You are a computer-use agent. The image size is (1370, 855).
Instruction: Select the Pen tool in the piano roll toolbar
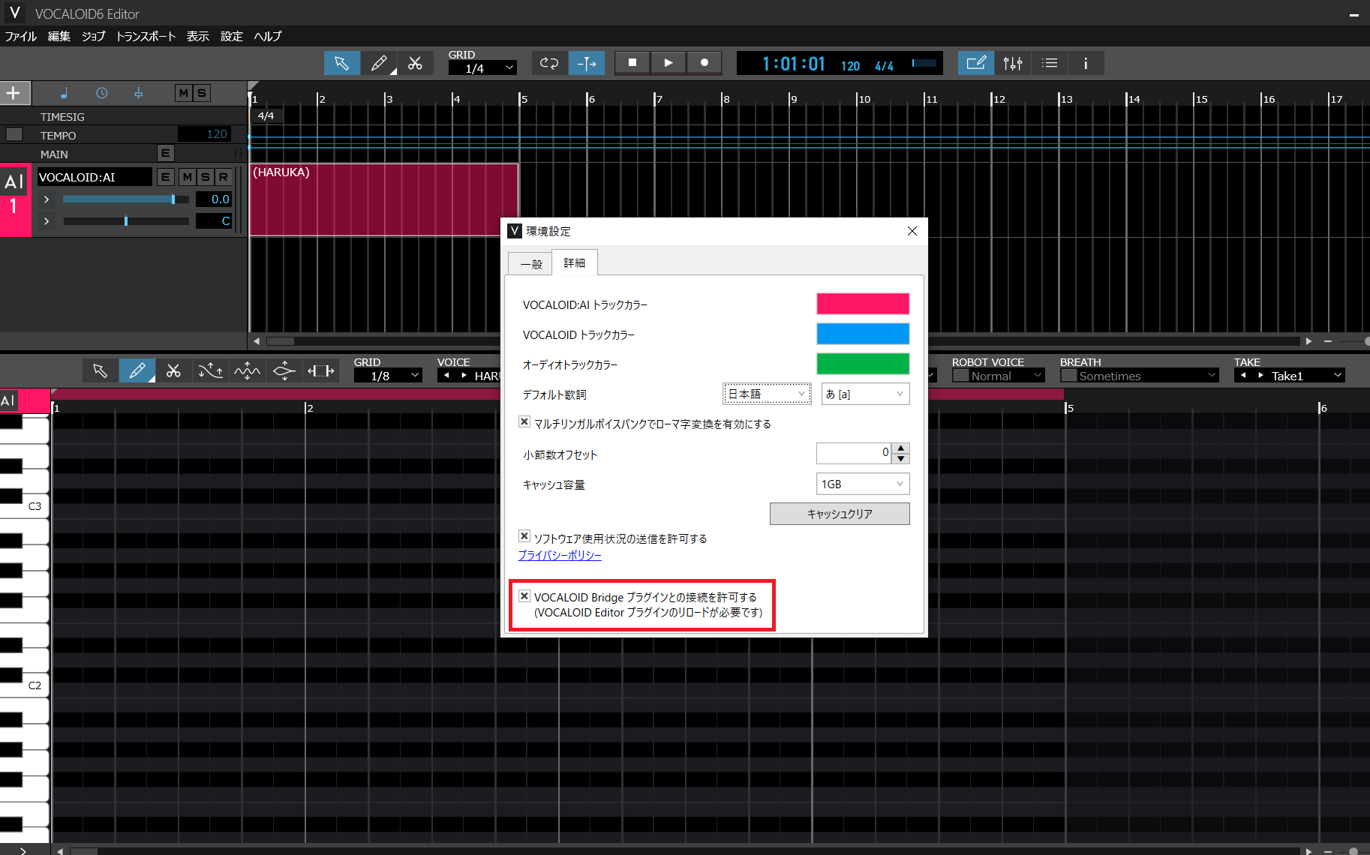pyautogui.click(x=137, y=370)
